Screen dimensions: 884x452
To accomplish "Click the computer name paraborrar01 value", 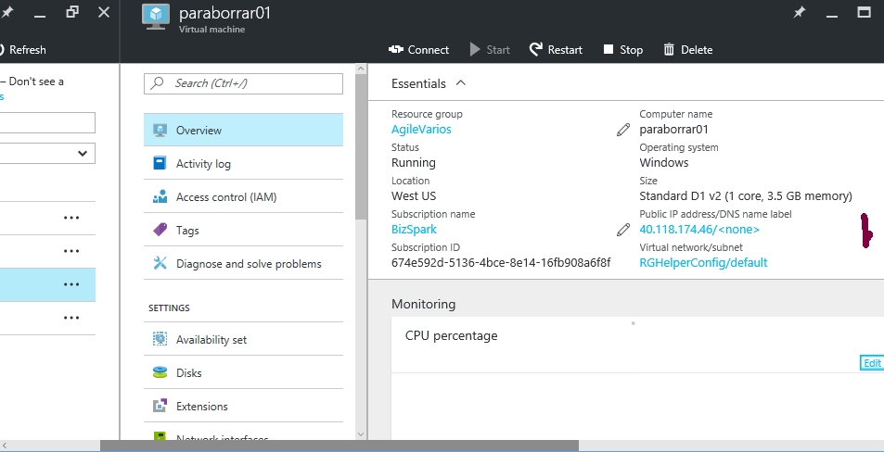I will [673, 129].
